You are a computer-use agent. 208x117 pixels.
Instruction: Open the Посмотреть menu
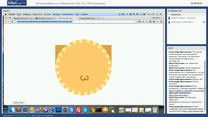[37, 14]
